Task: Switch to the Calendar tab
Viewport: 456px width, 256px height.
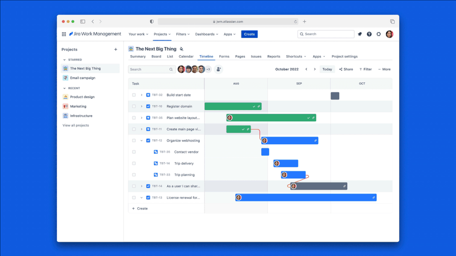Action: pos(186,56)
